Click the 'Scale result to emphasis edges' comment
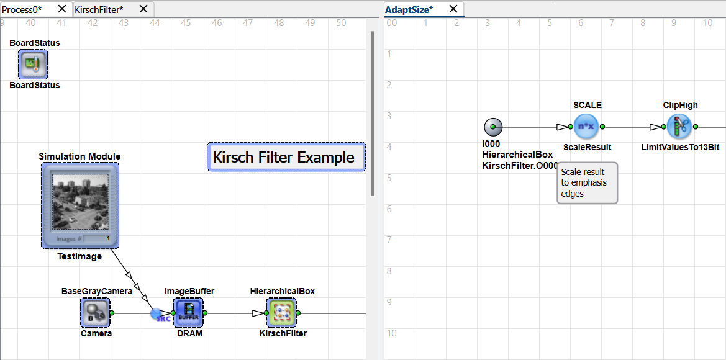The image size is (726, 360). tap(587, 182)
